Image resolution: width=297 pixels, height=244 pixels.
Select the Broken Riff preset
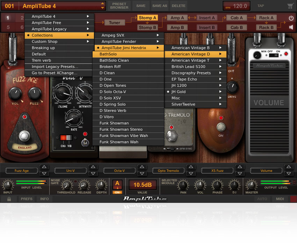[128, 67]
